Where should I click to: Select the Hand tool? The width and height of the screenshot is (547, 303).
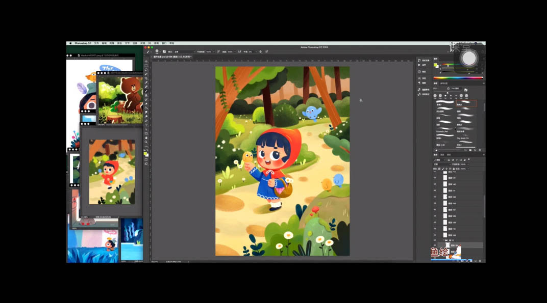(x=146, y=138)
